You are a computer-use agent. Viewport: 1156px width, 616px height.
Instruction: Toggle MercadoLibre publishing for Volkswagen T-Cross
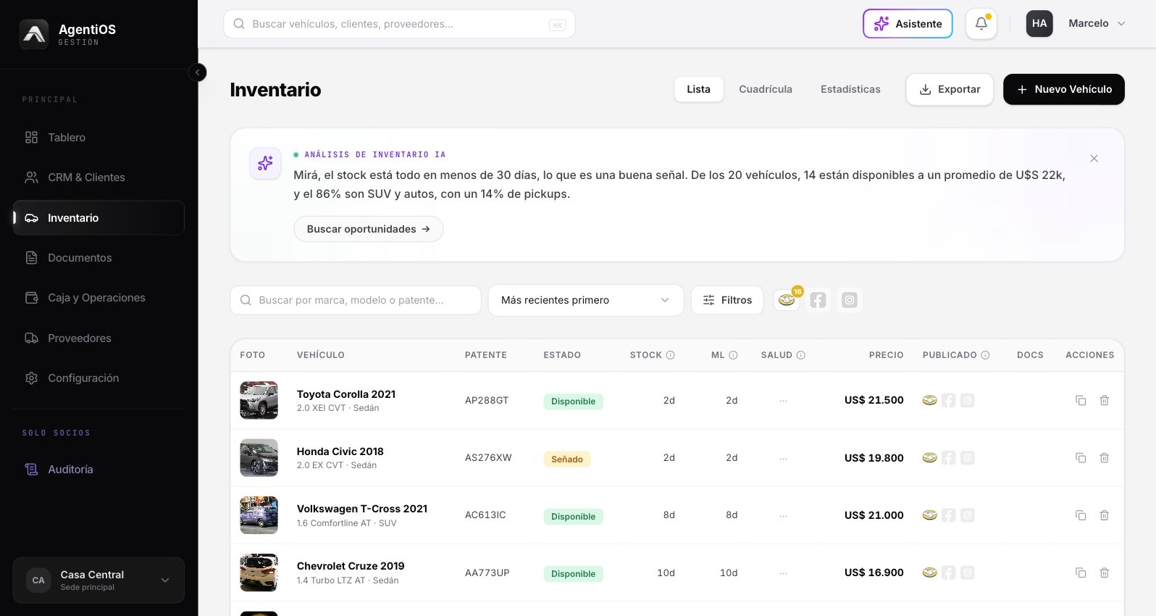pos(930,515)
